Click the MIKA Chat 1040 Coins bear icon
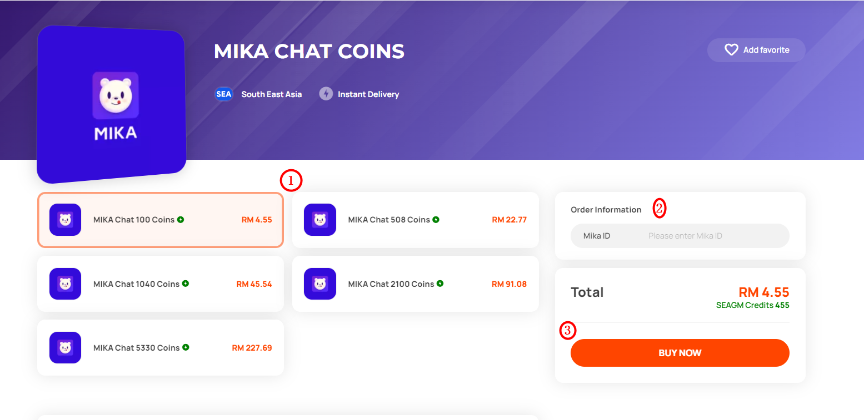Image resolution: width=864 pixels, height=420 pixels. 65,284
